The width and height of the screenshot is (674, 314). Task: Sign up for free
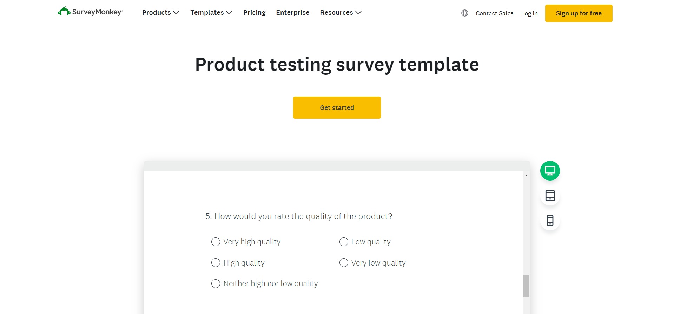[579, 13]
